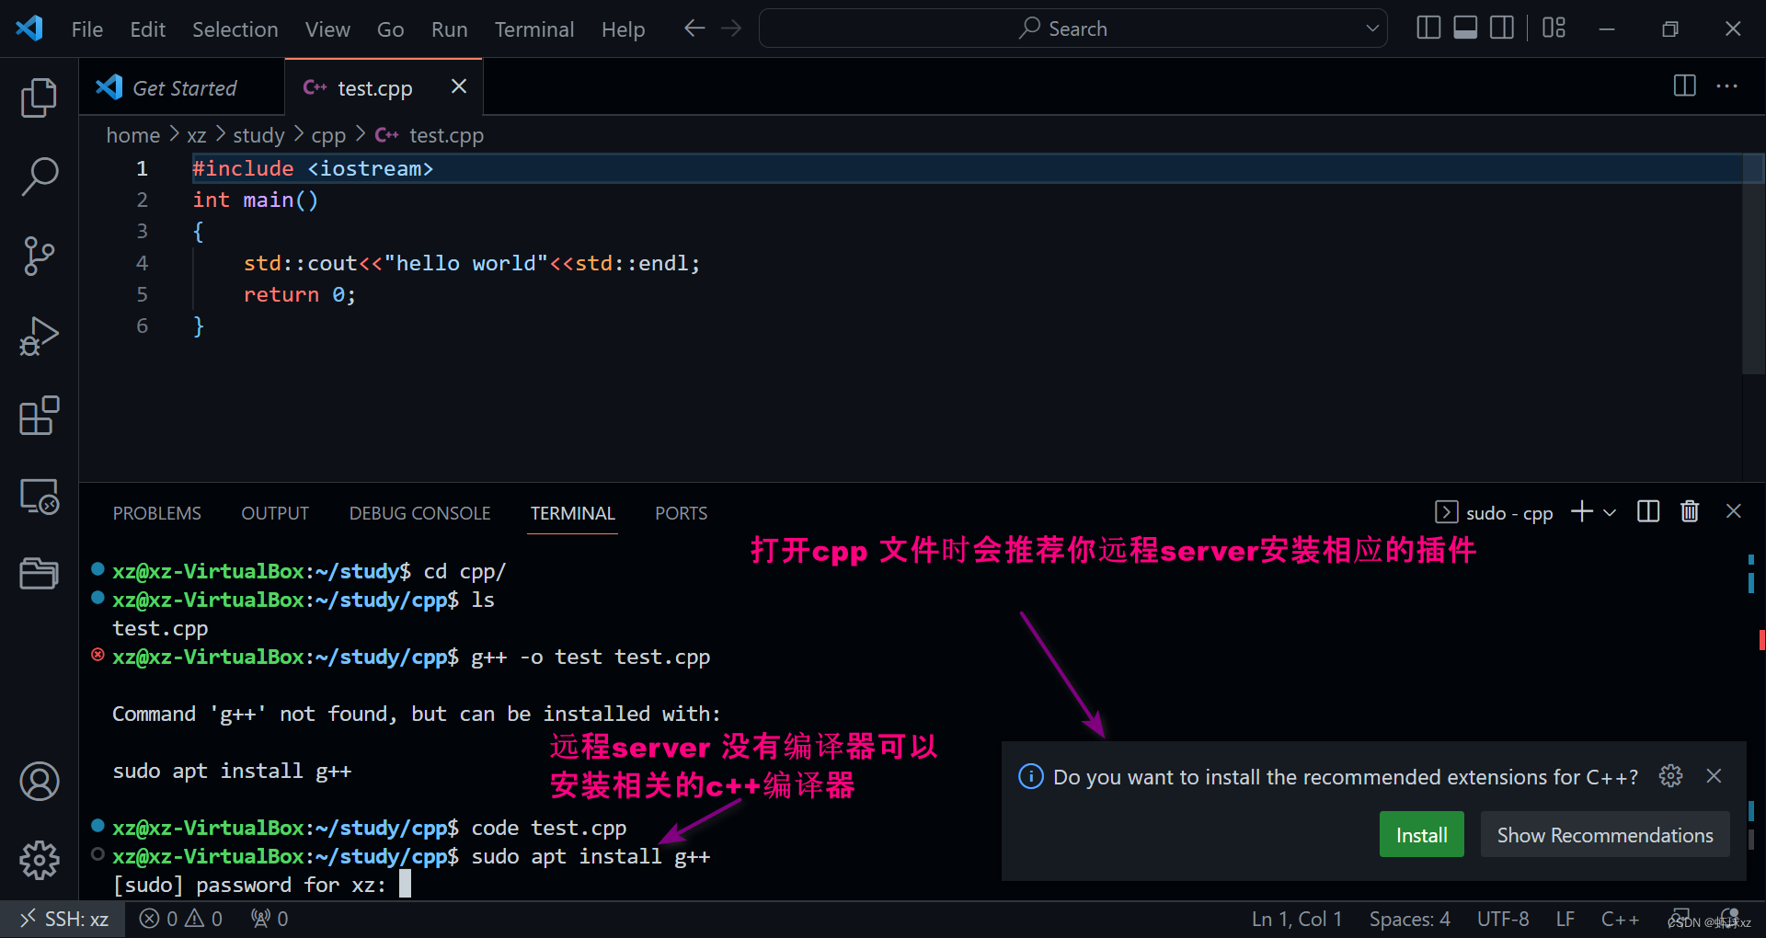Toggle the primary side bar layout icon
The width and height of the screenshot is (1766, 938).
[x=1428, y=29]
